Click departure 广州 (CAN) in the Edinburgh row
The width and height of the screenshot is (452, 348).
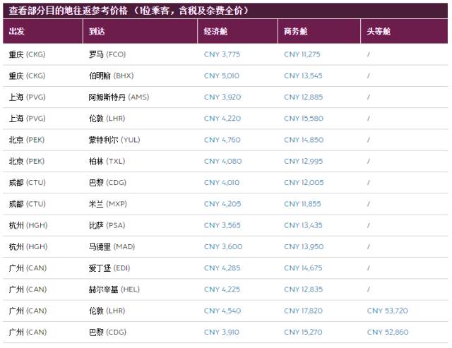pyautogui.click(x=28, y=268)
